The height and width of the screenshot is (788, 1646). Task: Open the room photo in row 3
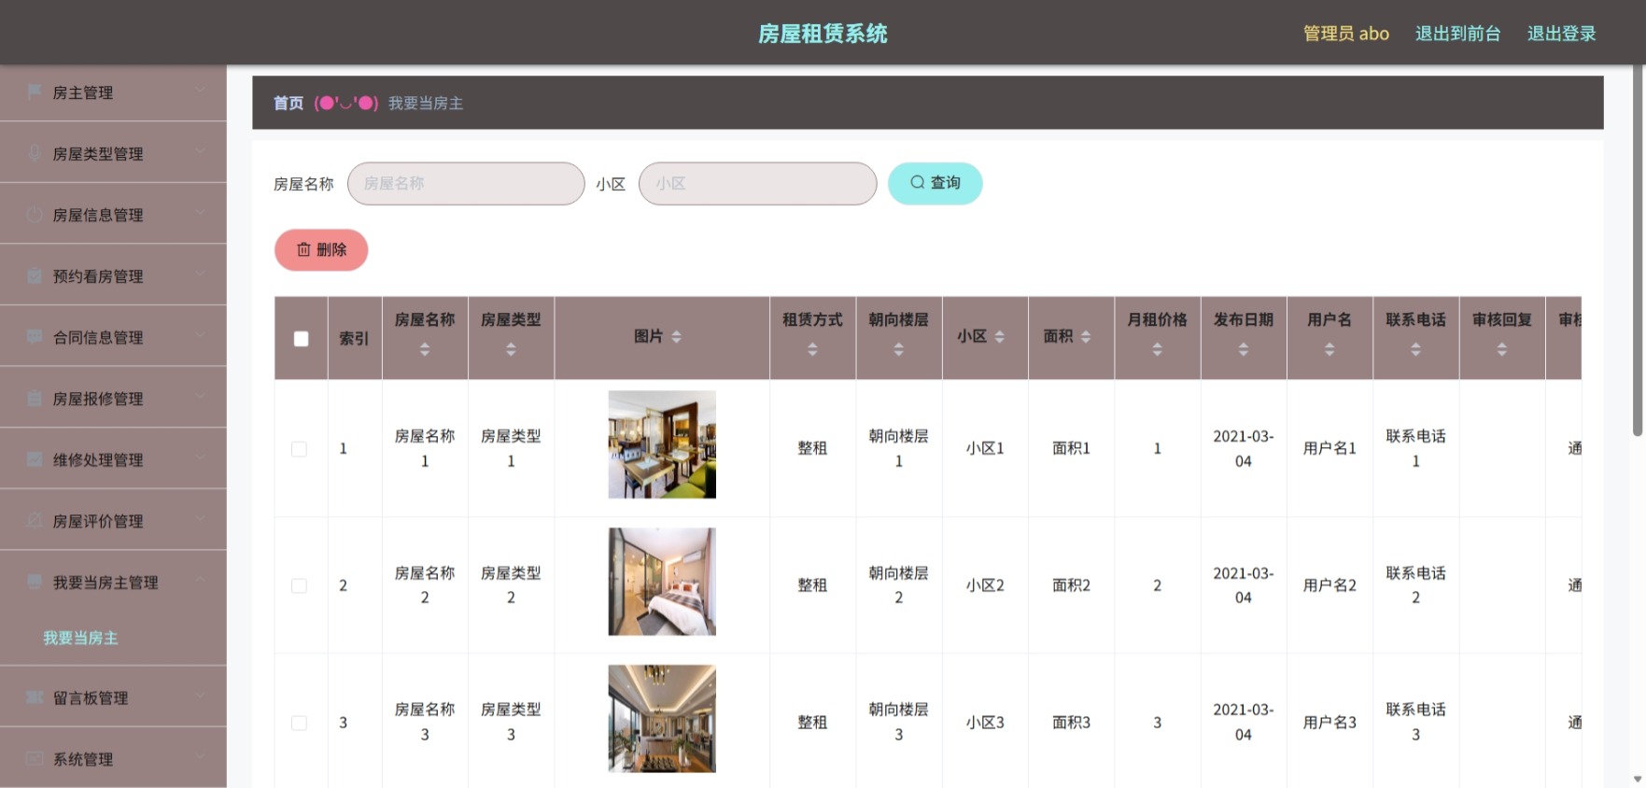[662, 718]
